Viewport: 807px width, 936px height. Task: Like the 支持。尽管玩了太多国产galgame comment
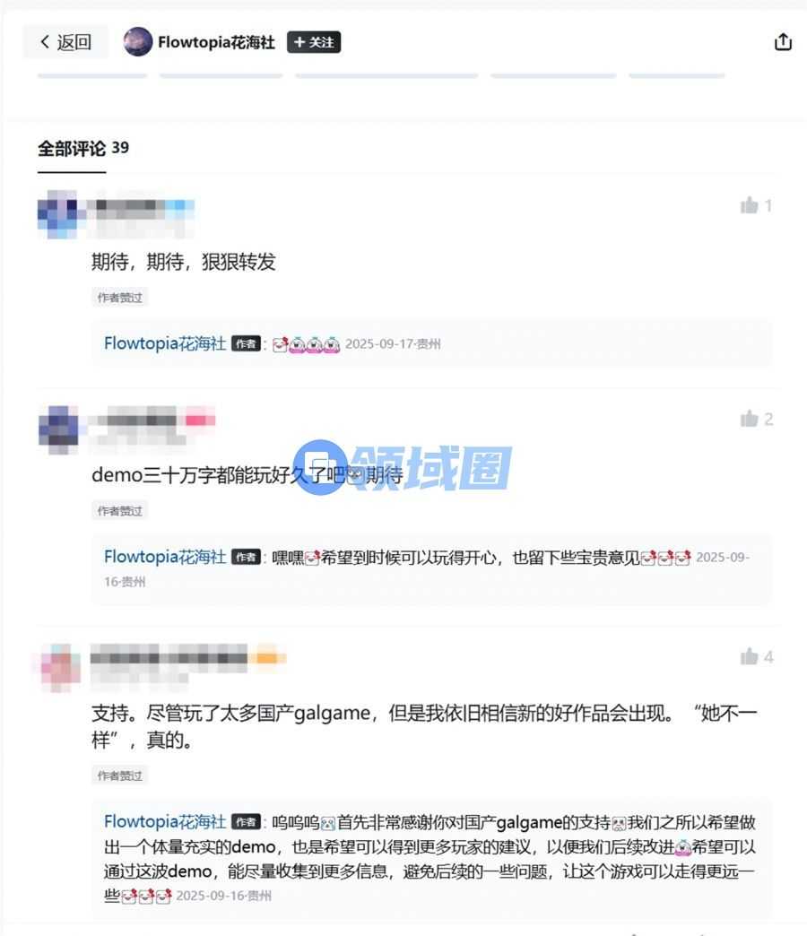(x=756, y=656)
